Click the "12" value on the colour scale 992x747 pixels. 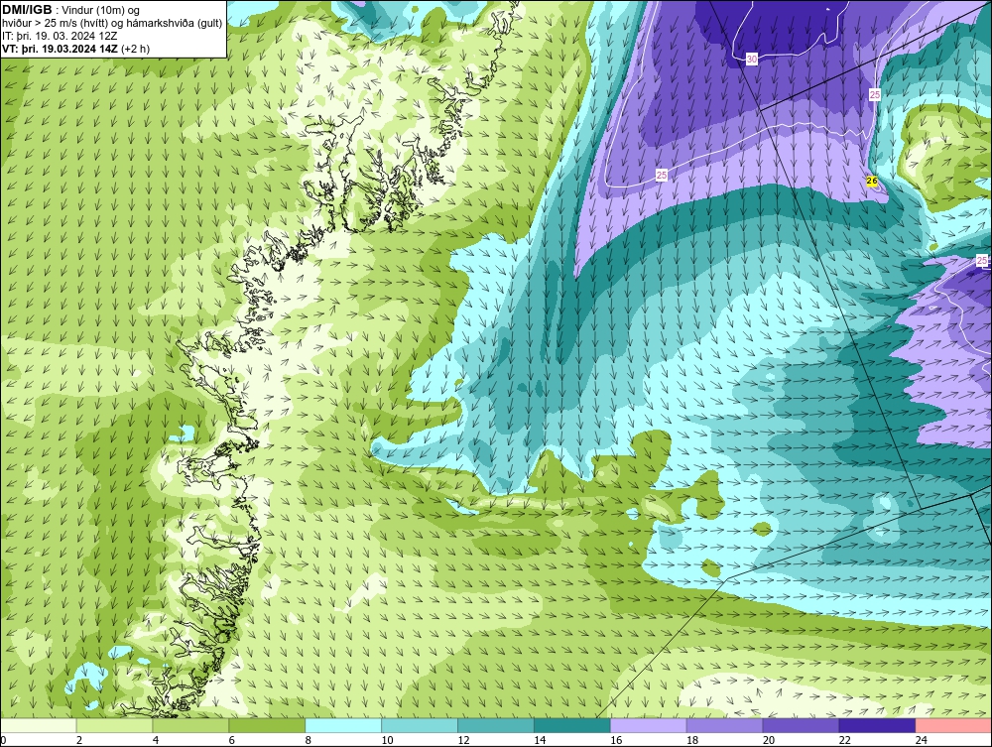coord(463,740)
